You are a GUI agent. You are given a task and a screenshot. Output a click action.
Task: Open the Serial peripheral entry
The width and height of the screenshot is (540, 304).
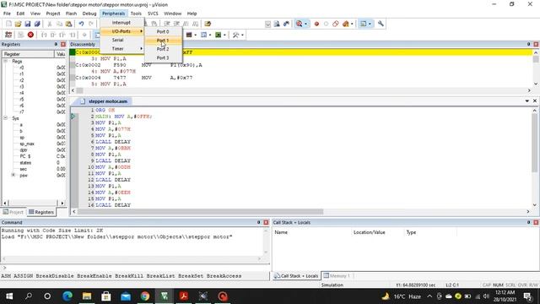point(118,40)
